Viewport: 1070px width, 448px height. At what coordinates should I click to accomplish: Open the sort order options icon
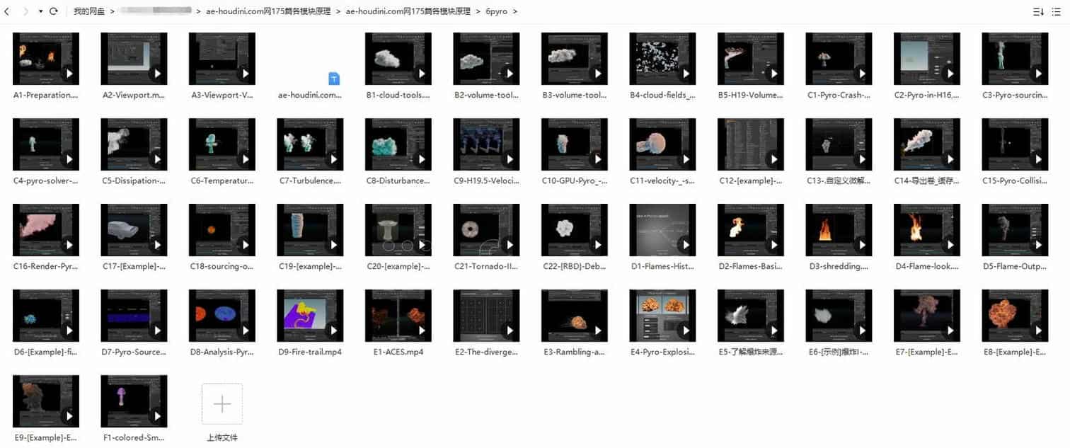[1038, 12]
